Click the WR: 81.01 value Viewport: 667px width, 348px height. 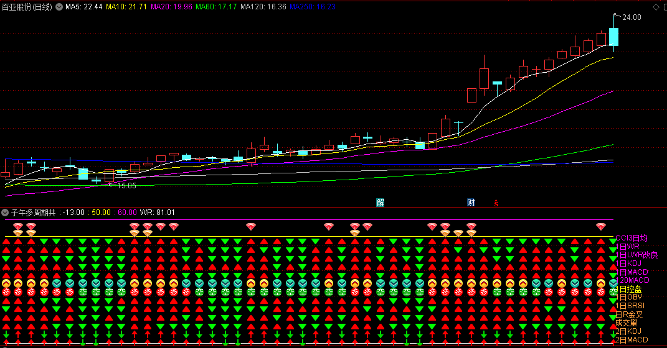point(158,212)
